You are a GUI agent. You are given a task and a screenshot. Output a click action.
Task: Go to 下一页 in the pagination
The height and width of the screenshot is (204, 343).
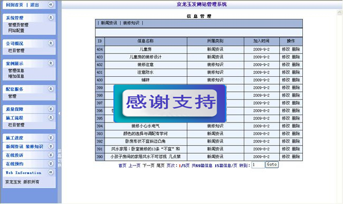148,166
